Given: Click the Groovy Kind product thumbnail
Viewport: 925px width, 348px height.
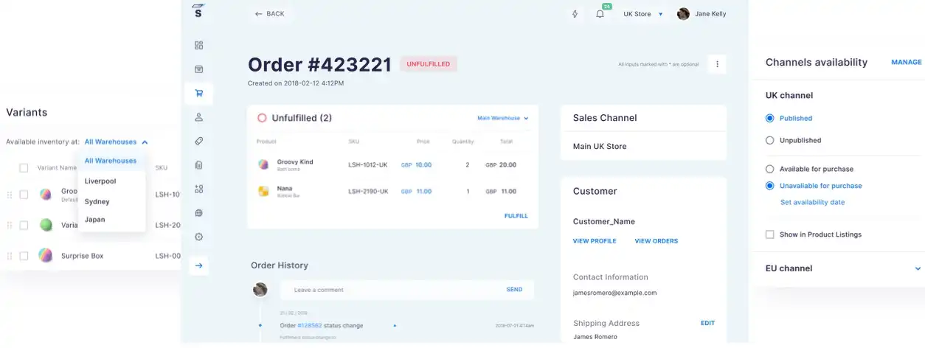Looking at the screenshot, I should coord(263,164).
